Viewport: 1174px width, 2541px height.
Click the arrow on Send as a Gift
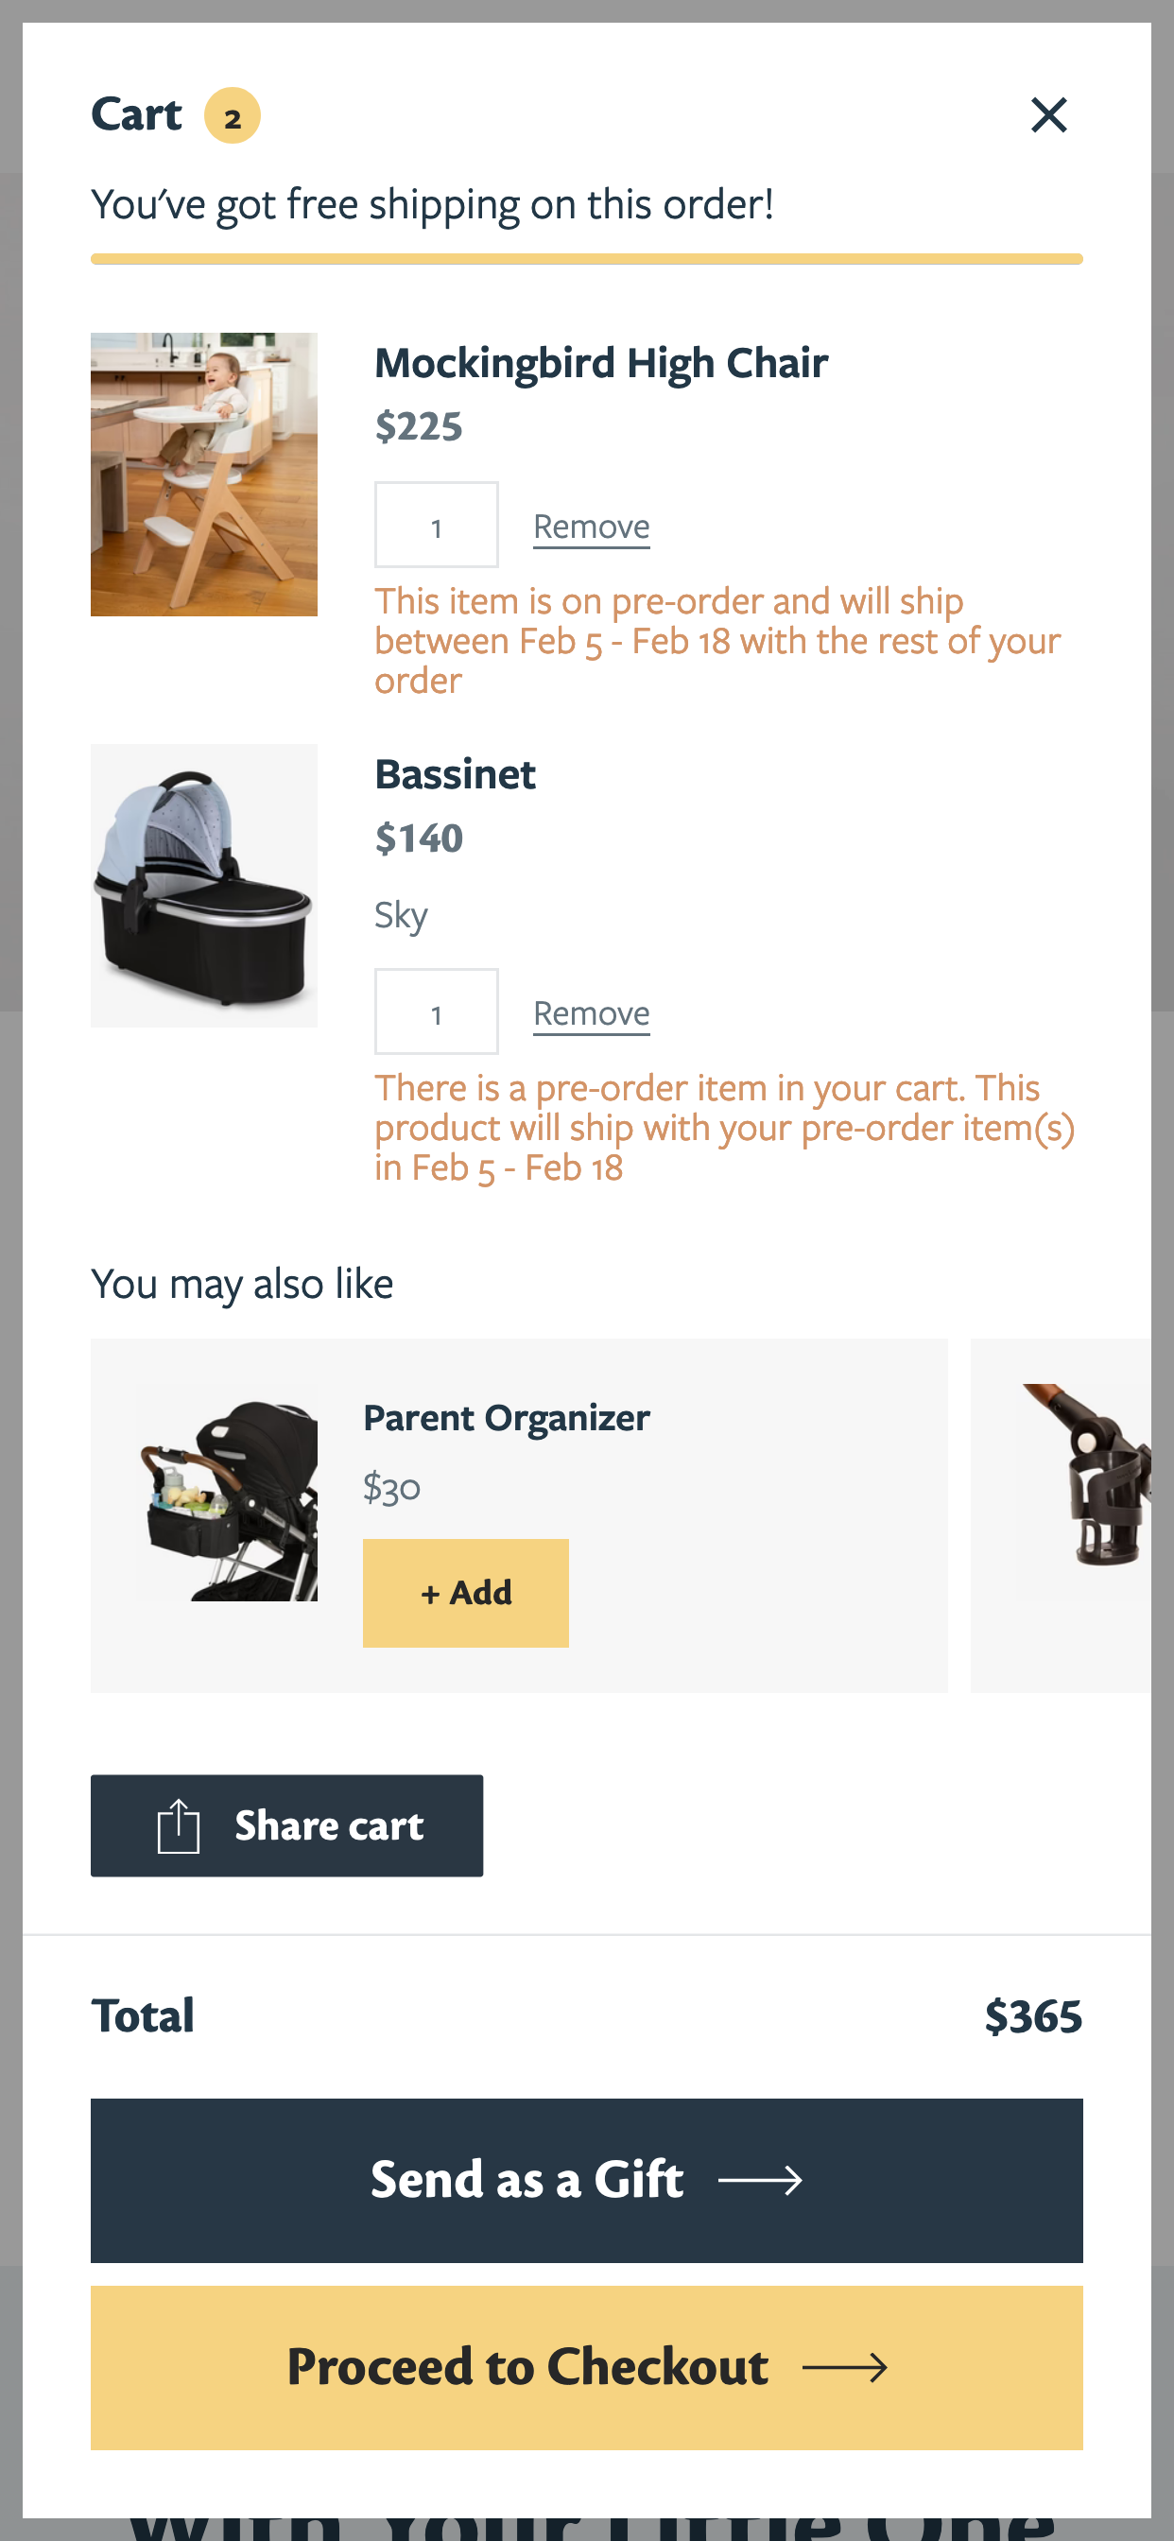pos(760,2180)
